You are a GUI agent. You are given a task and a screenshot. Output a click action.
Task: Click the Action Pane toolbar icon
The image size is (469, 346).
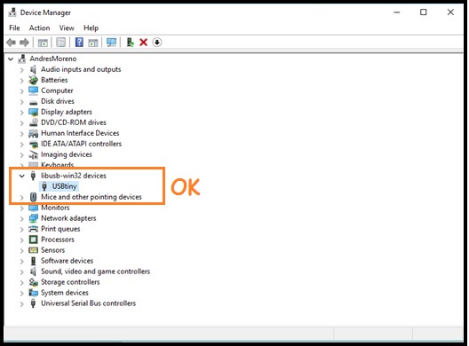click(x=93, y=43)
